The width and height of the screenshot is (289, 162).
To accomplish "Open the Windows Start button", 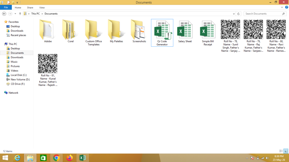I will [5, 158].
